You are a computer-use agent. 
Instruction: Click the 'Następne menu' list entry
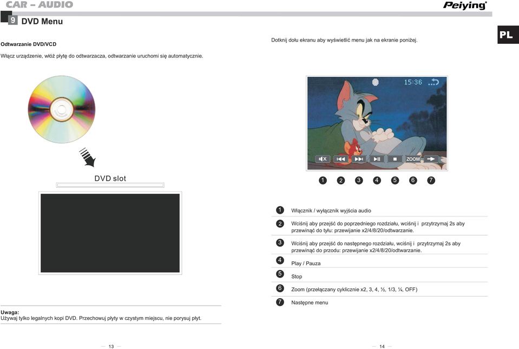pos(310,302)
